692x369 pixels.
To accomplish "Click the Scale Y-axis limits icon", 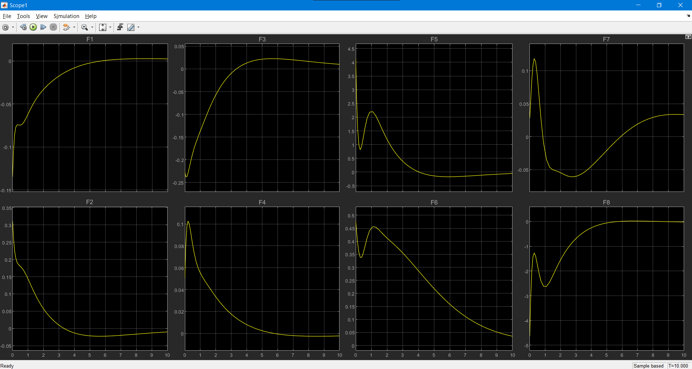I will tap(103, 27).
